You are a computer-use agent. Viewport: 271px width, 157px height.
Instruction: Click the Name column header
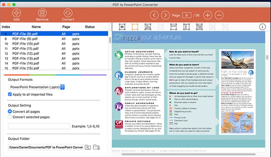pos(36,27)
